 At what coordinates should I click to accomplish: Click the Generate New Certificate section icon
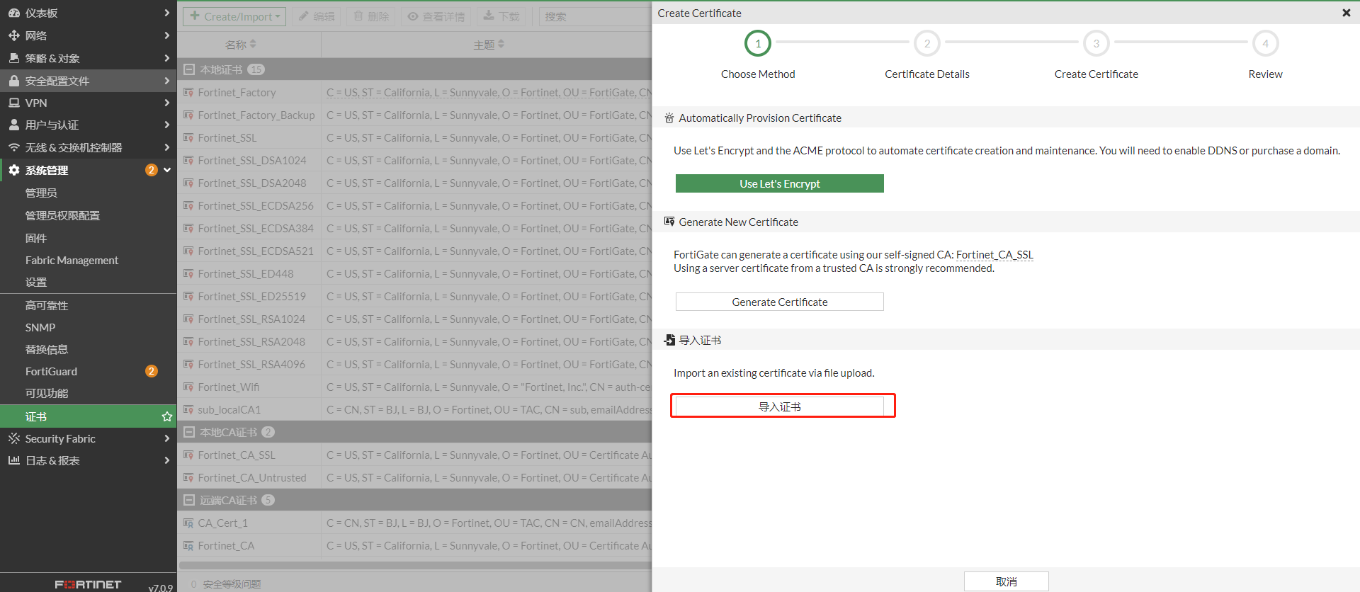(669, 222)
